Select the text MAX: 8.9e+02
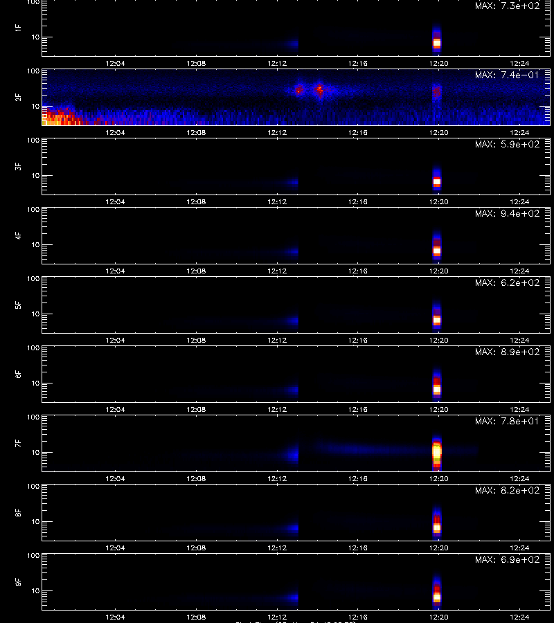This screenshot has height=623, width=554. tap(507, 352)
